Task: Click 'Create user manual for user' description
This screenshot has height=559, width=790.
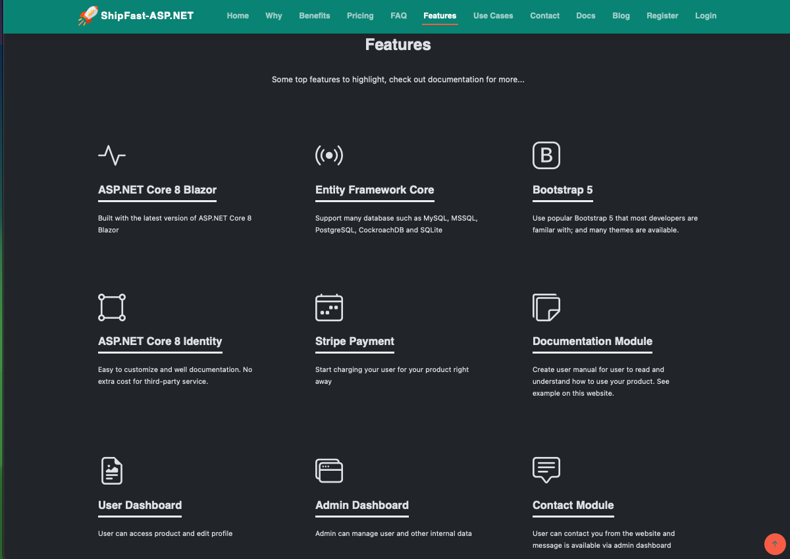Action: (x=601, y=381)
